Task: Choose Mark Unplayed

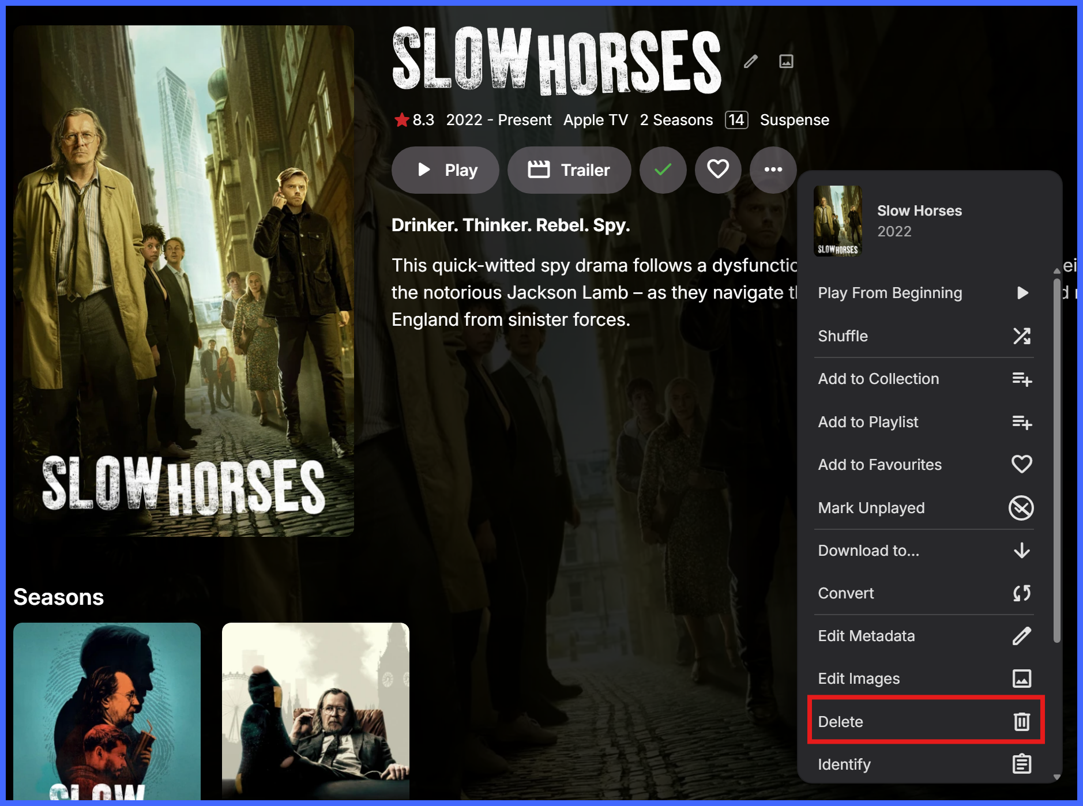Action: 924,508
